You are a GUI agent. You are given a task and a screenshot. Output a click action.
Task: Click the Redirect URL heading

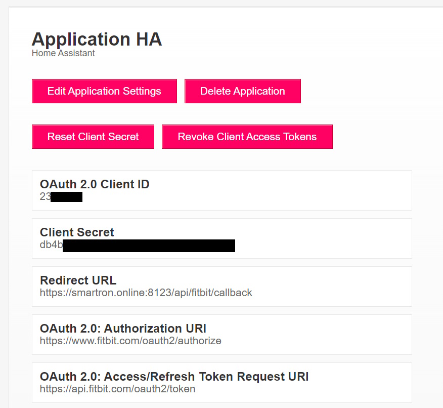(78, 280)
